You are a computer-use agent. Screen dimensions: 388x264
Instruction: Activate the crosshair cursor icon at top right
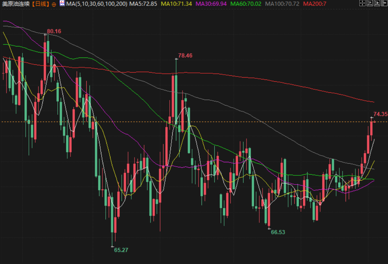pos(362,4)
